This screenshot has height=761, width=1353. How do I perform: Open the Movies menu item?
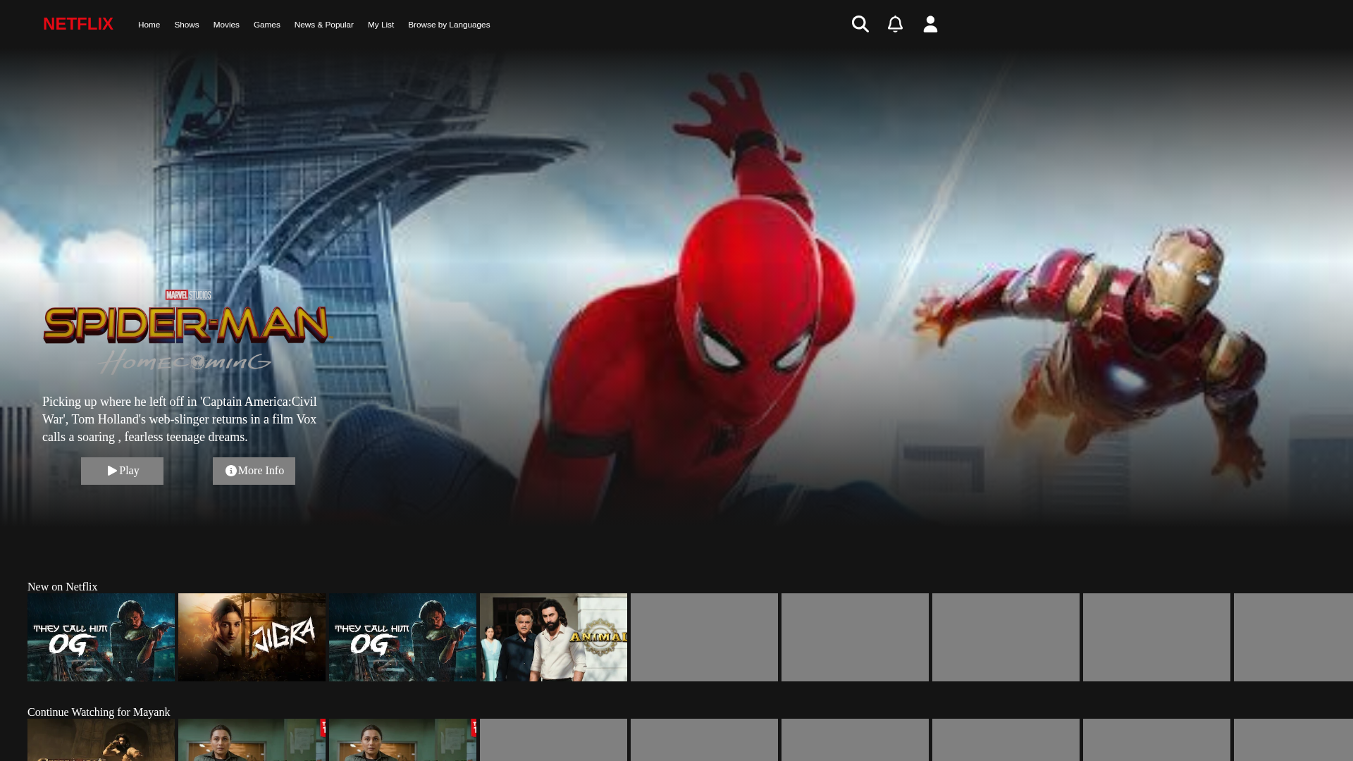226,25
